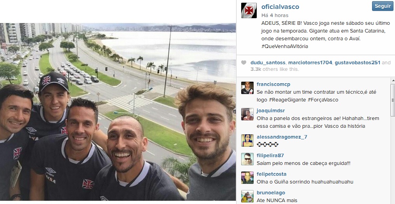Click brunoelago's profile picture
Viewport: 395px width, 204px height.
[x=247, y=196]
